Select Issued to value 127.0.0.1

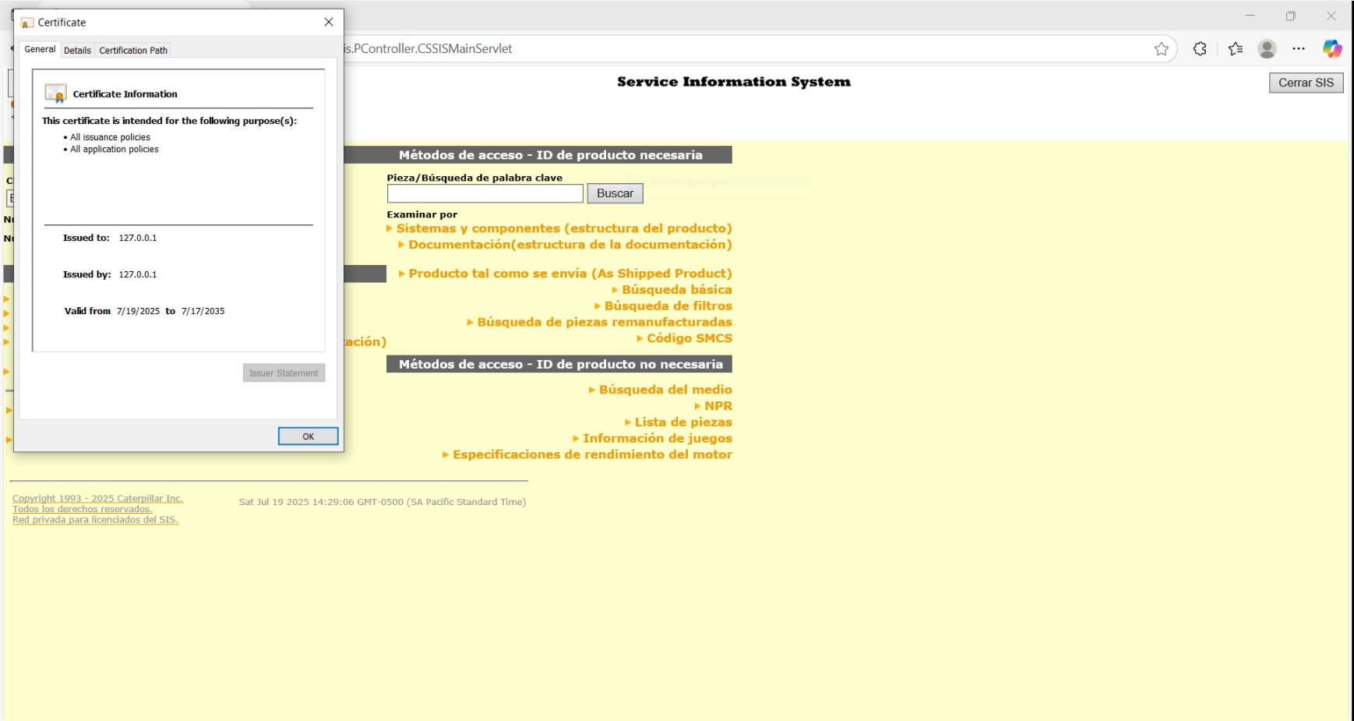click(138, 238)
